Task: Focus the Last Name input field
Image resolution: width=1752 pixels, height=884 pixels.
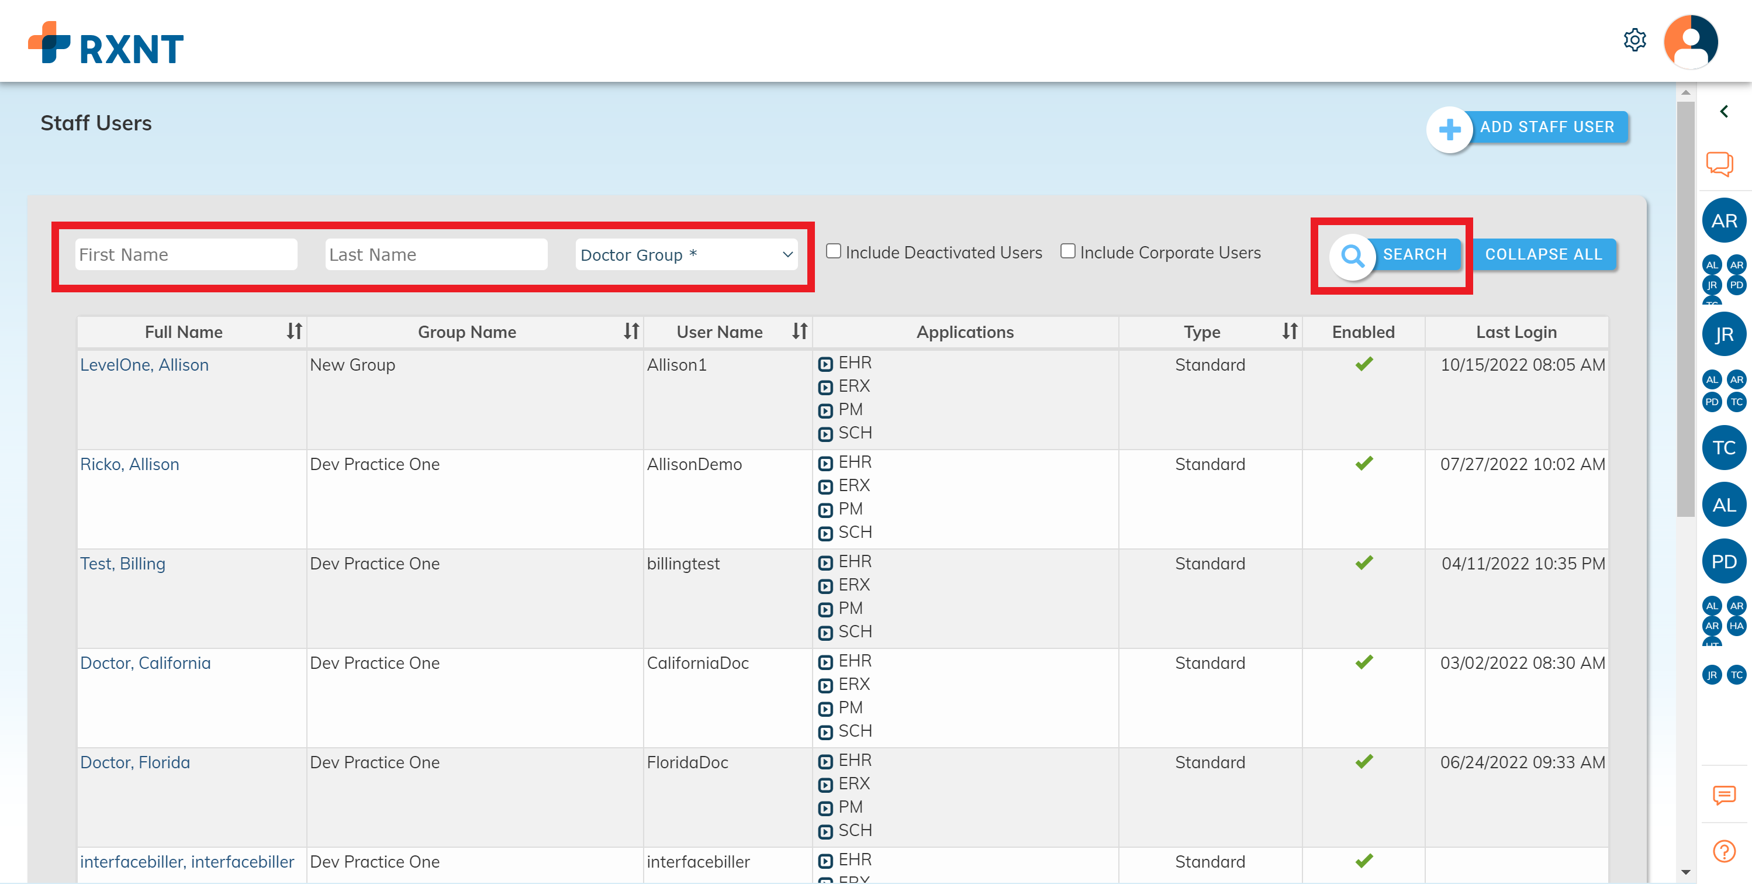Action: click(x=436, y=254)
